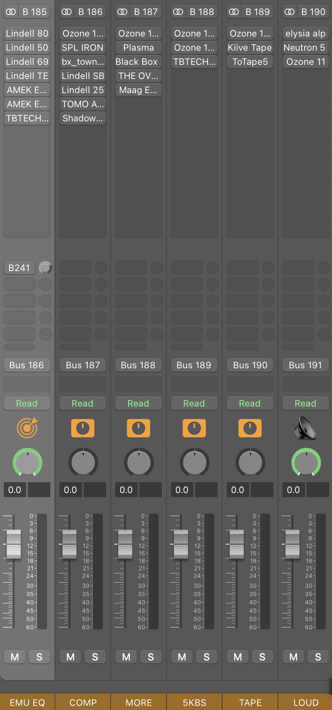Click the EMU EQ volume fader handle
Screen dimensions: 332x710
pyautogui.click(x=14, y=544)
